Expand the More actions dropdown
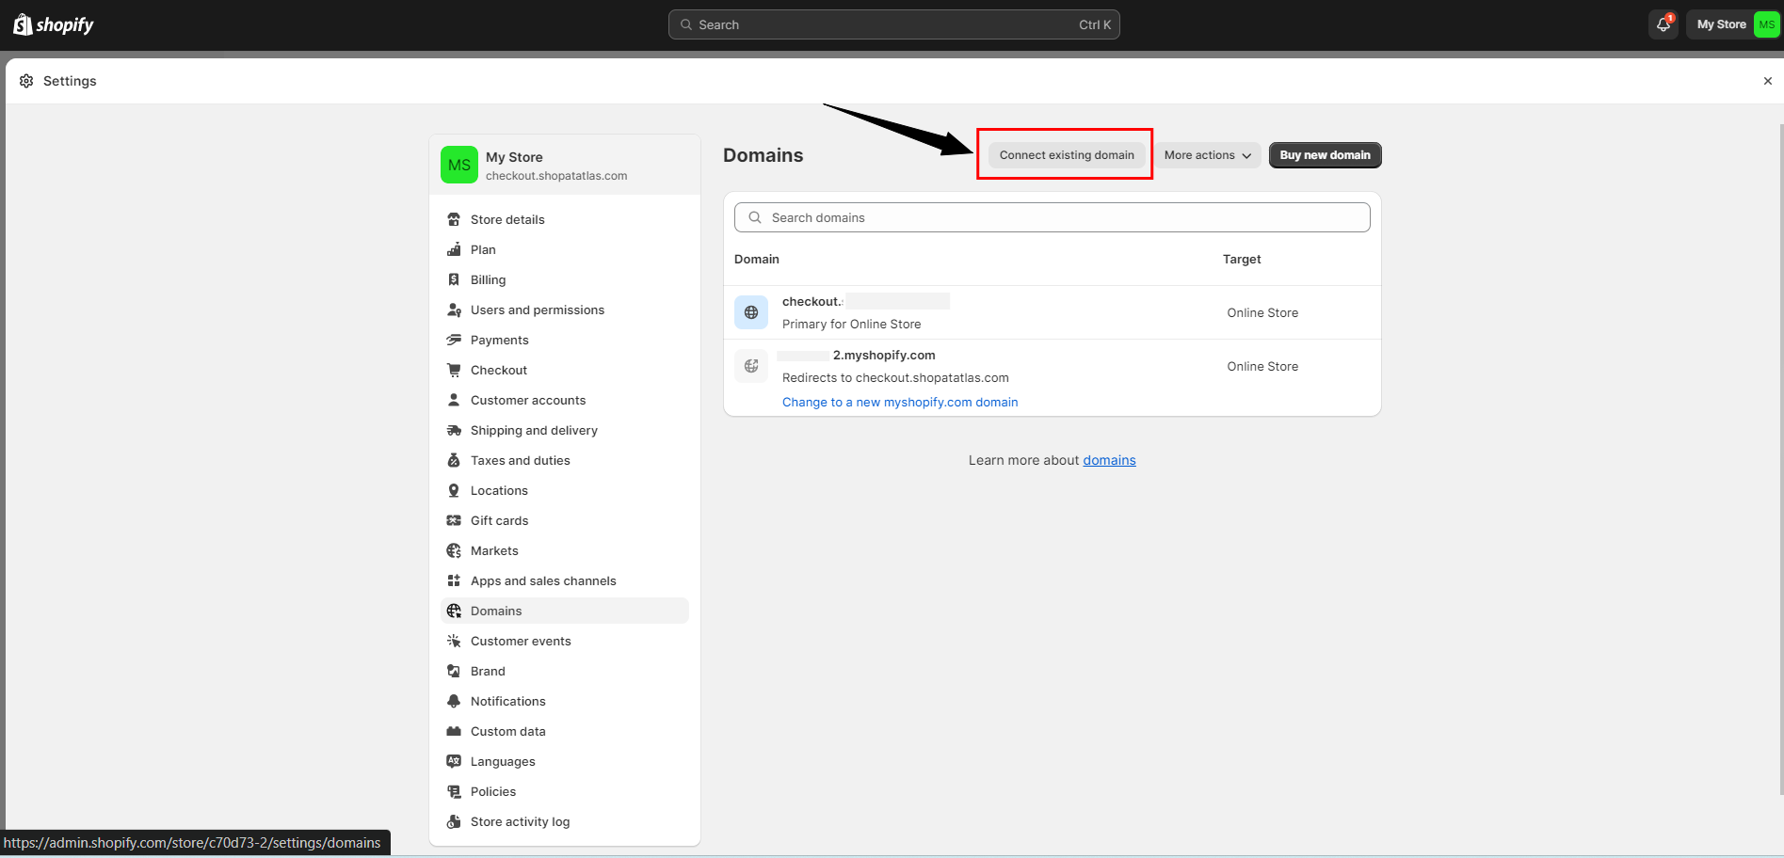The width and height of the screenshot is (1784, 858). click(1208, 155)
